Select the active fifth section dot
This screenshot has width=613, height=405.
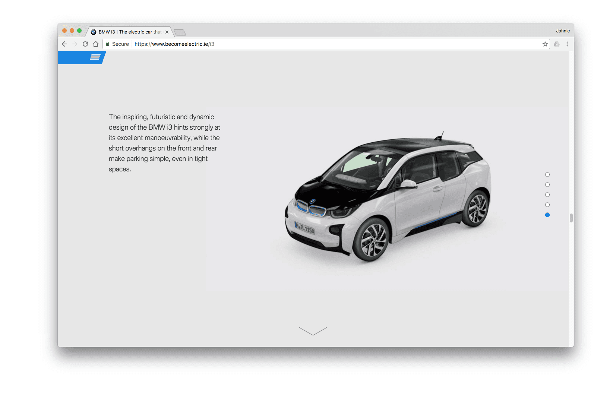[547, 215]
